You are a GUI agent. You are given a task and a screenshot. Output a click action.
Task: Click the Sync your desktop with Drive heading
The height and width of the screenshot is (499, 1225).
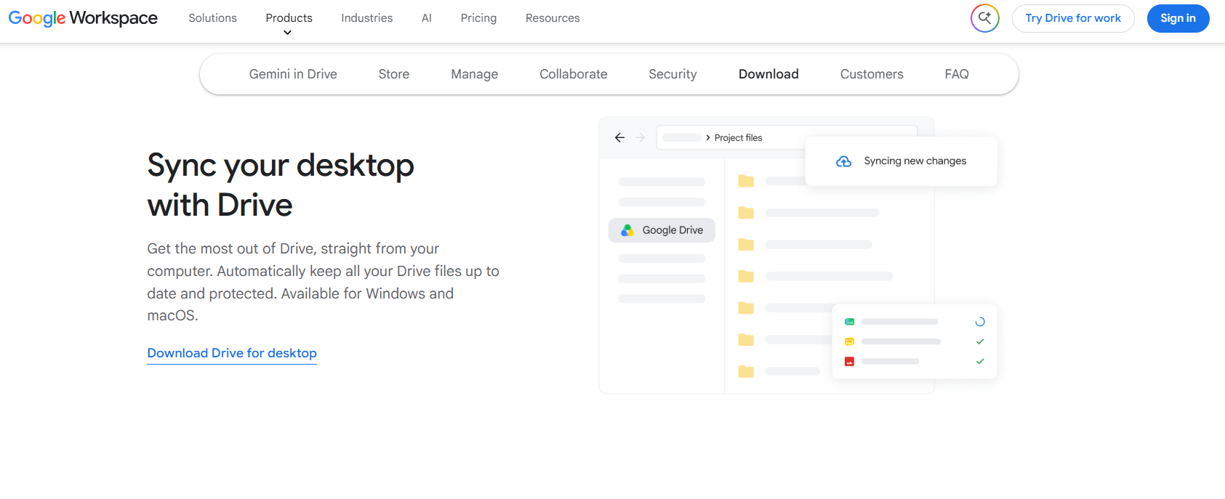pyautogui.click(x=281, y=185)
